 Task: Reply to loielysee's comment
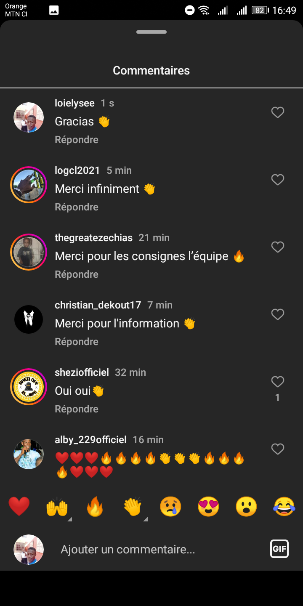[x=77, y=140]
